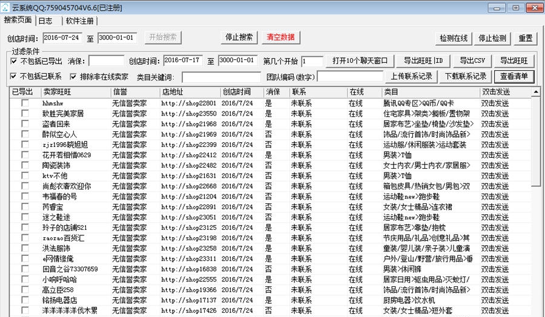Click the 在线 column header
The width and height of the screenshot is (545, 317).
tap(365, 92)
